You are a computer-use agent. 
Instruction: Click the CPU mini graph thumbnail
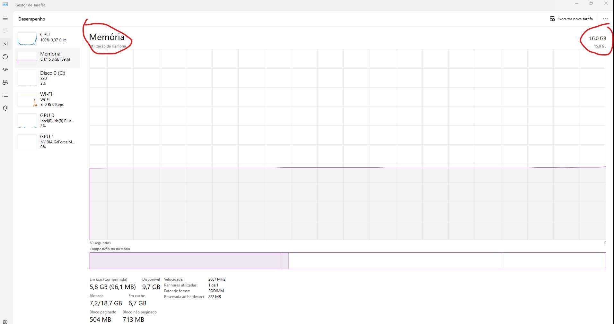[x=27, y=38]
